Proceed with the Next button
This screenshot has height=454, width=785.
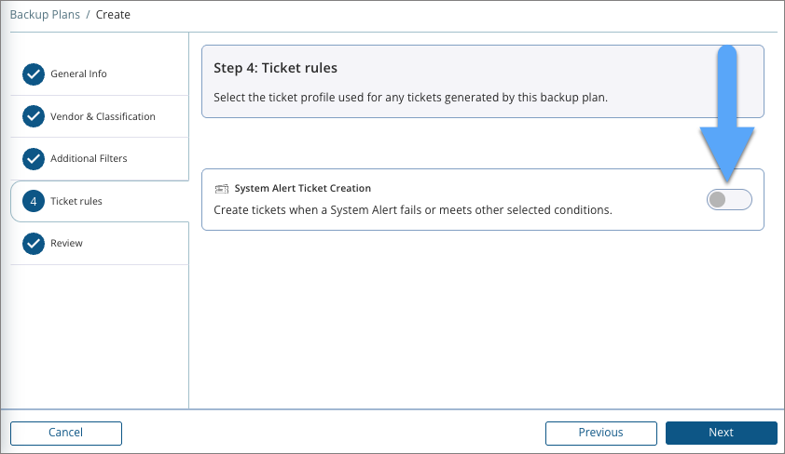point(721,433)
